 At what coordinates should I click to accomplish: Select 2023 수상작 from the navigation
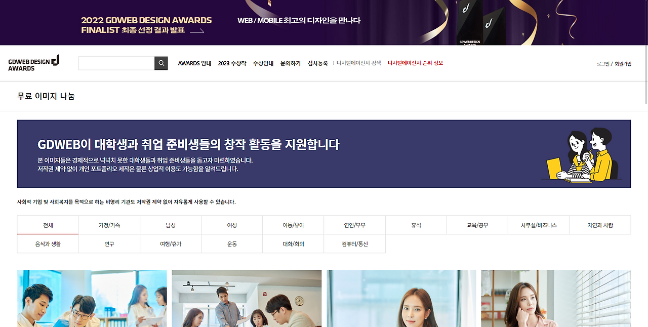coord(232,63)
